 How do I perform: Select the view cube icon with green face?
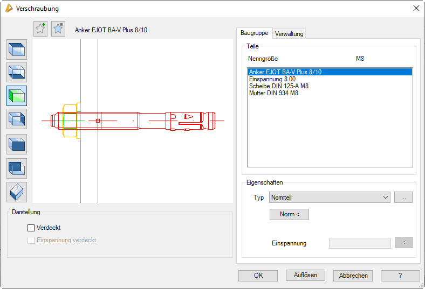tap(17, 95)
